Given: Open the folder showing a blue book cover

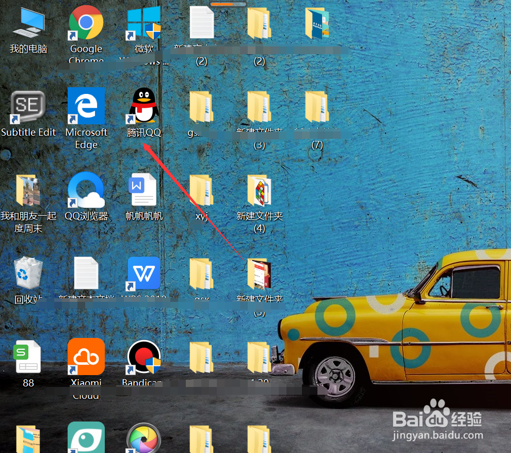Looking at the screenshot, I should click(317, 23).
